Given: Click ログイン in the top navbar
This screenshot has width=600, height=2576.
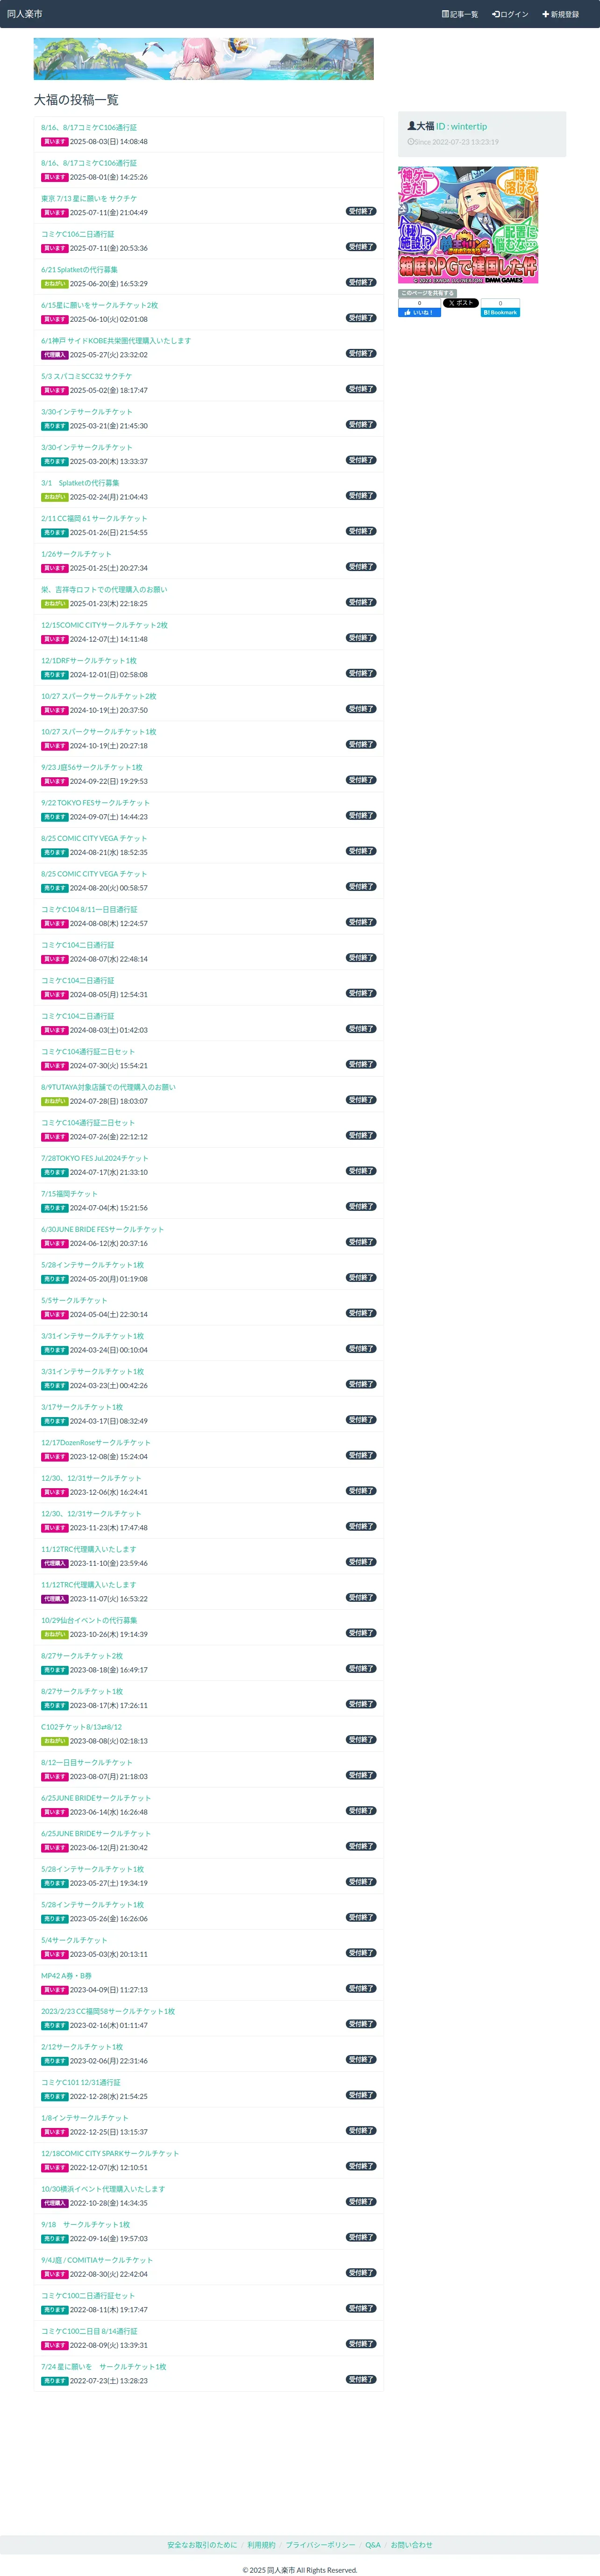Looking at the screenshot, I should [x=510, y=14].
